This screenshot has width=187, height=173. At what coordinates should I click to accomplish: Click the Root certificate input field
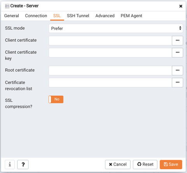(110, 70)
